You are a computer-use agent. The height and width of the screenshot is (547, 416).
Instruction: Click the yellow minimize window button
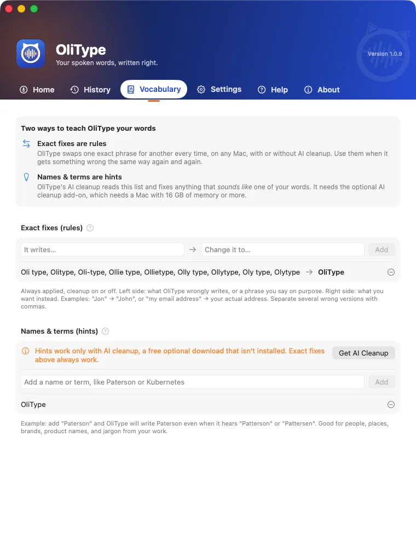point(21,9)
